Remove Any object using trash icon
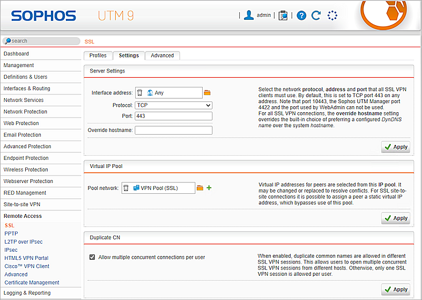The image size is (422, 300). 139,93
